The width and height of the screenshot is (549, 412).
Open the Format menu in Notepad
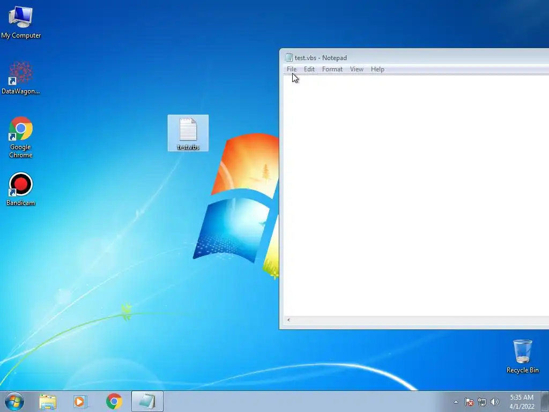[x=332, y=69]
